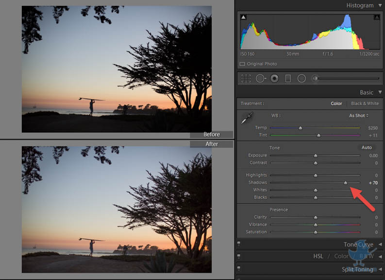Choose the Red Eye Correction tool

click(x=274, y=78)
